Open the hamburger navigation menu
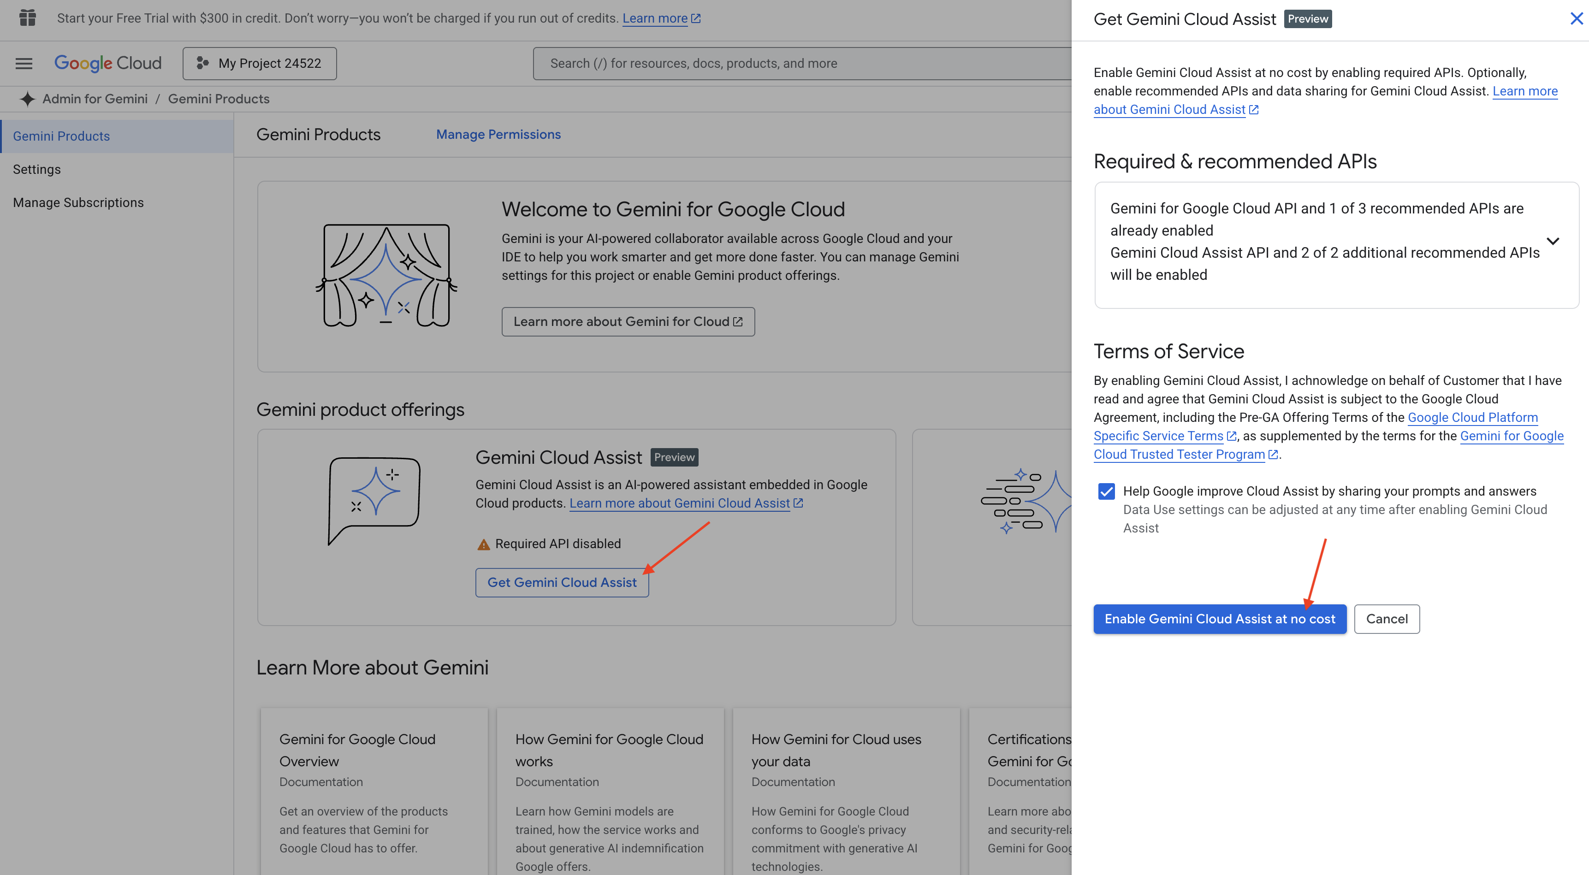Image resolution: width=1589 pixels, height=875 pixels. (24, 64)
